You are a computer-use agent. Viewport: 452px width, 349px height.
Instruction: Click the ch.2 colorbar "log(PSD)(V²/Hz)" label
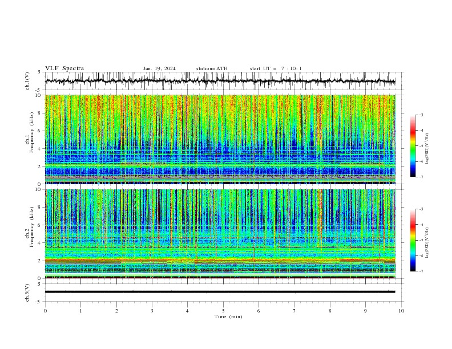427,242
